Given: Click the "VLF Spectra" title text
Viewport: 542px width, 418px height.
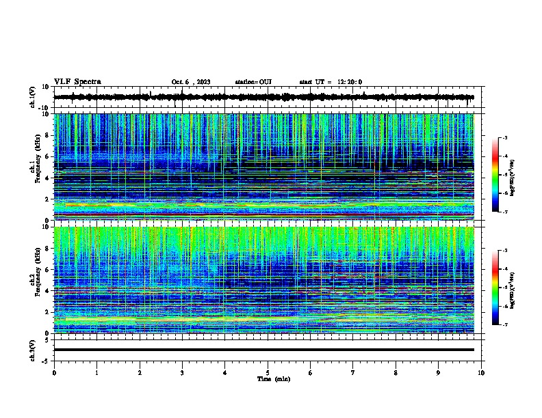Looking at the screenshot, I should pyautogui.click(x=77, y=81).
